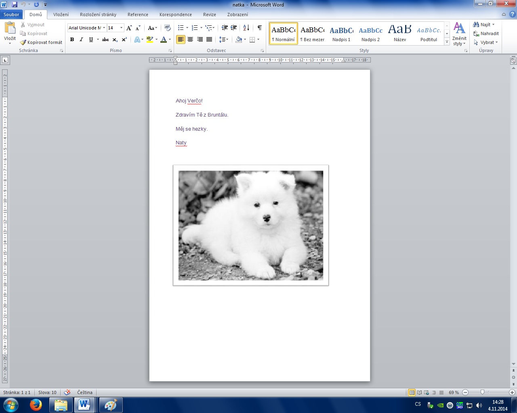Open the change case Aa dropdown
The image size is (517, 413).
point(153,28)
